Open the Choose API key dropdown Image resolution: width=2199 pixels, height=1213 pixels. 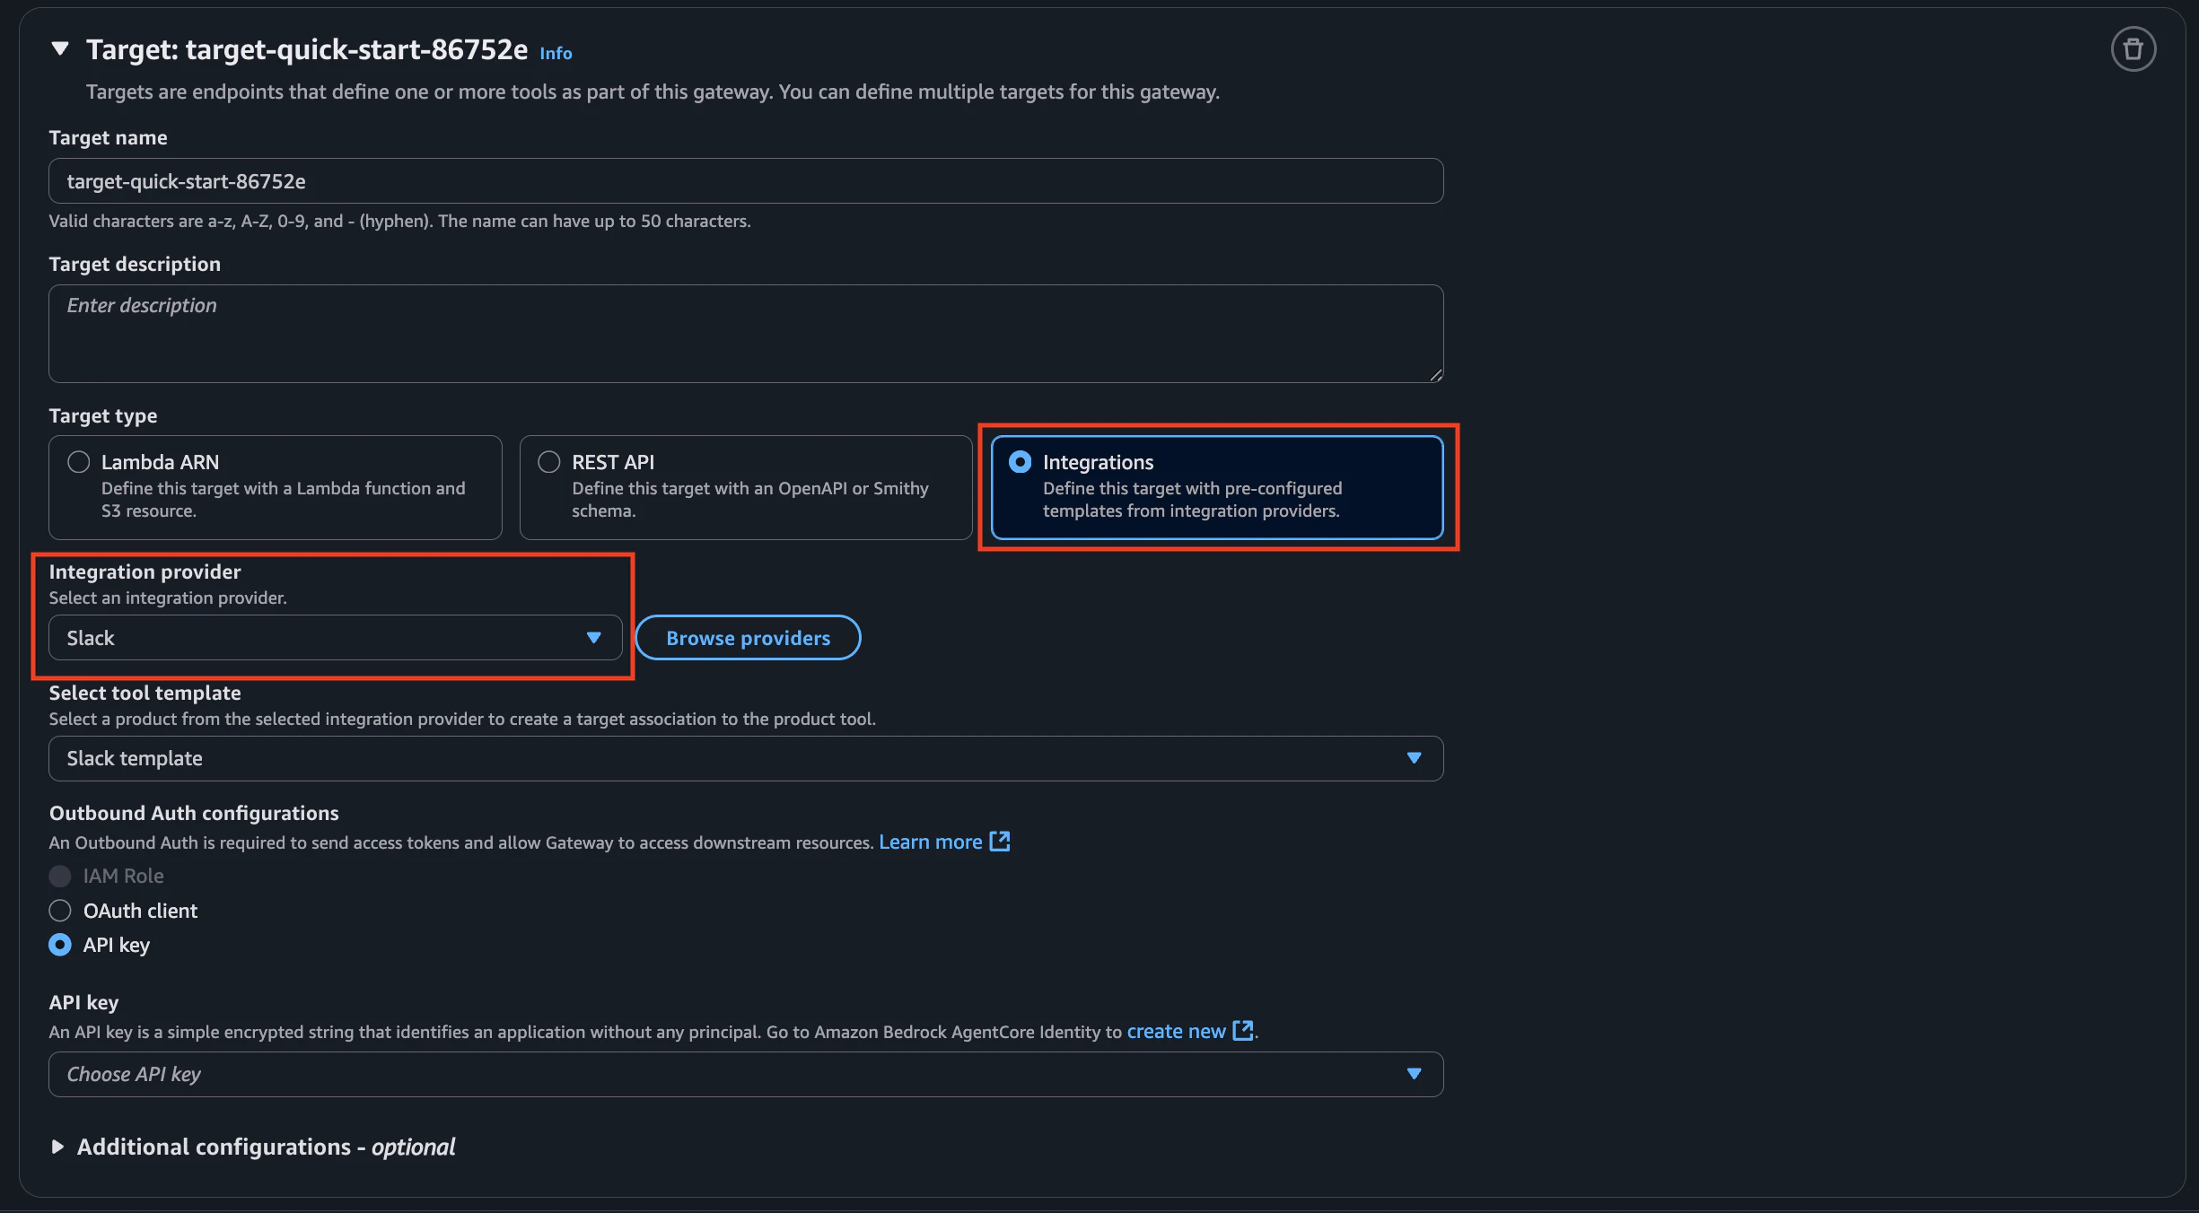745,1075
